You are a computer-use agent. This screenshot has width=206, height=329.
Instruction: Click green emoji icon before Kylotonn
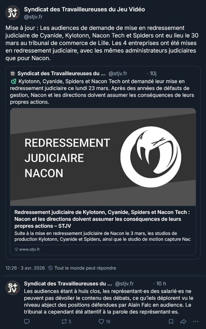tap(13, 81)
